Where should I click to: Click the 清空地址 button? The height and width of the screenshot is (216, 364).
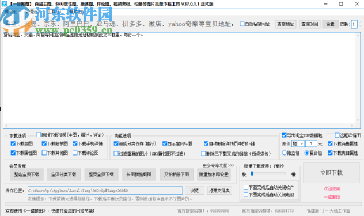[286, 24]
